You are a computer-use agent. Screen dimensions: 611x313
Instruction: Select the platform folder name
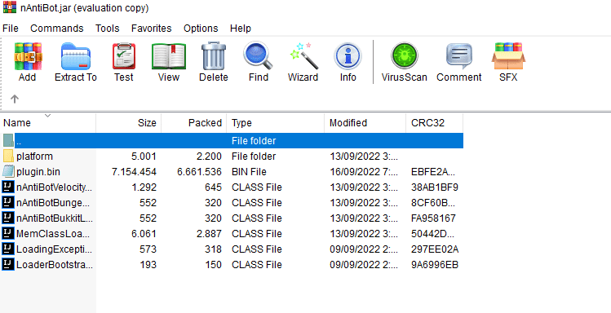click(x=35, y=156)
